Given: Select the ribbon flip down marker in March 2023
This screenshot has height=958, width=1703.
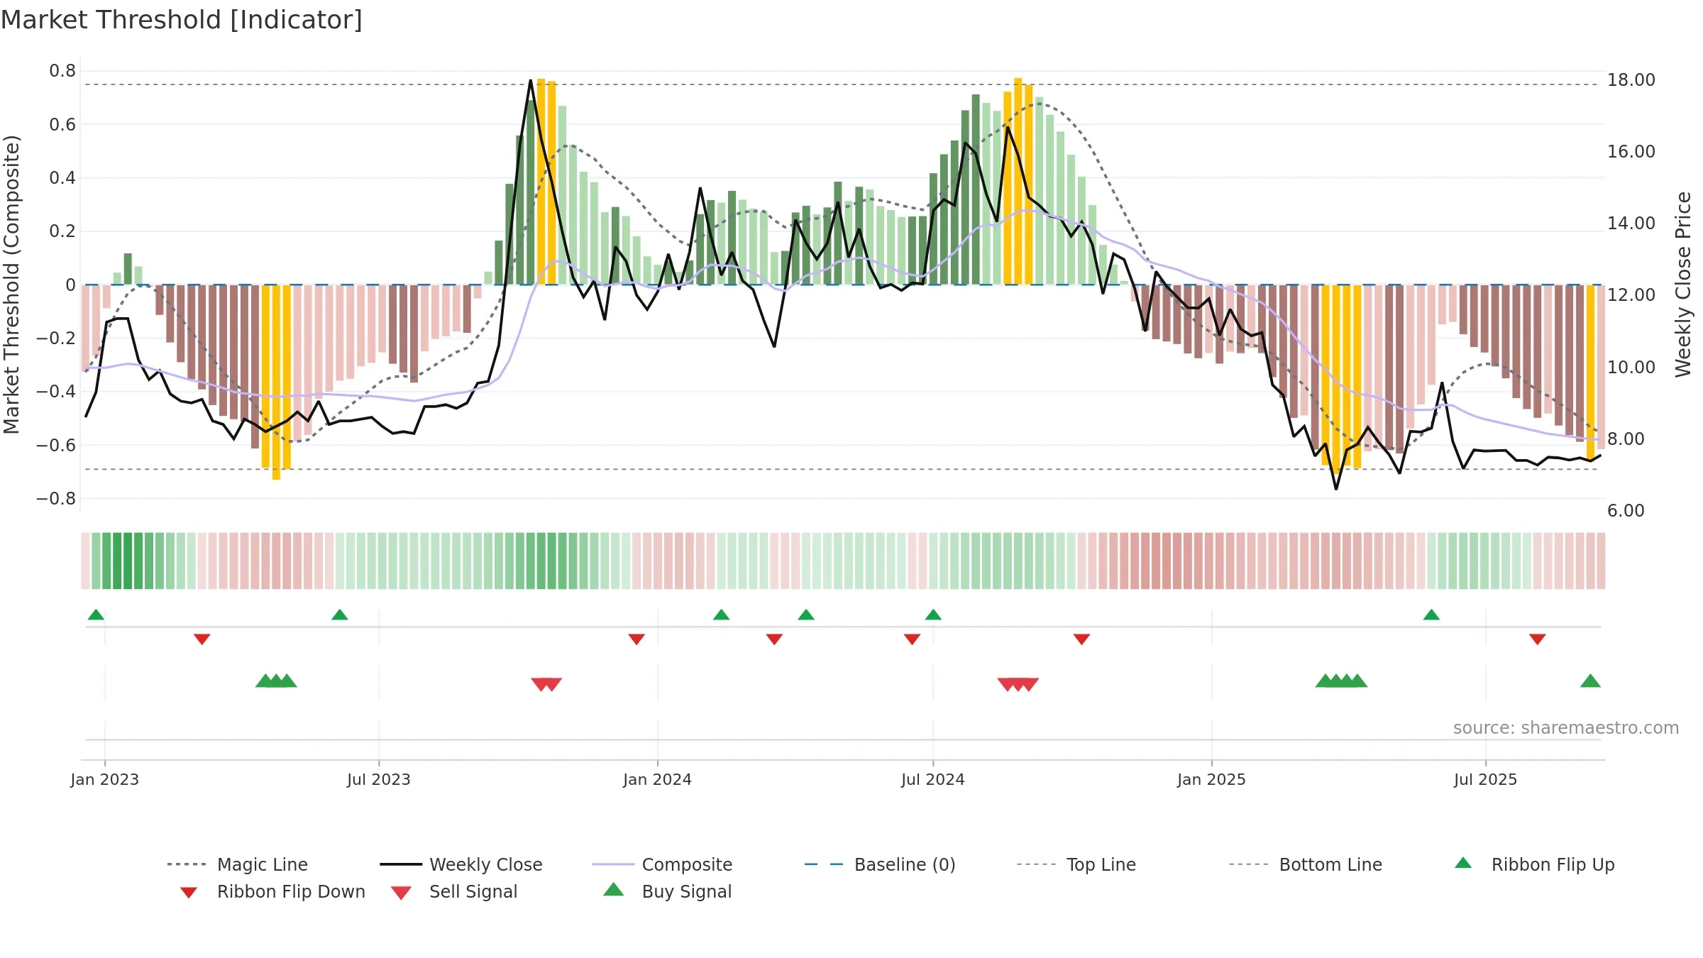Looking at the screenshot, I should [202, 639].
